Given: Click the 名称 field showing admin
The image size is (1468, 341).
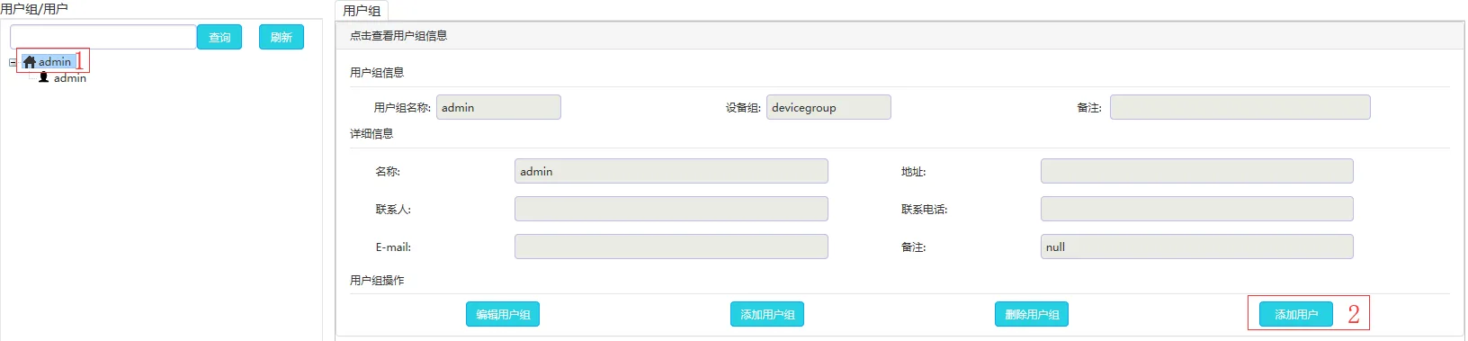Looking at the screenshot, I should [x=671, y=171].
